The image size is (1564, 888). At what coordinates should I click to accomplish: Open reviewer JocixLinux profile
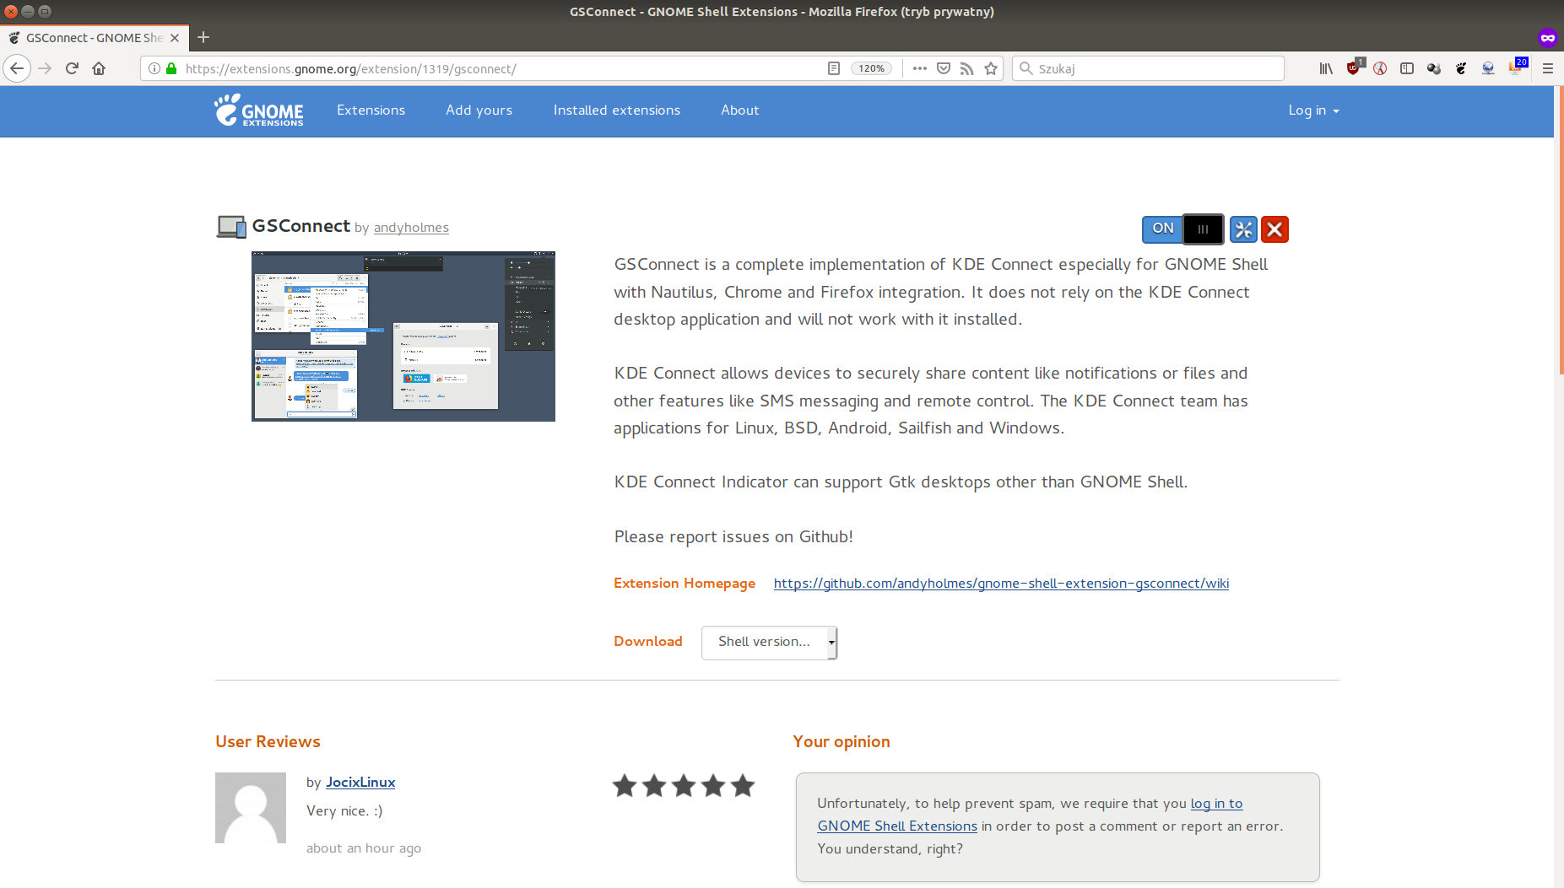pos(360,783)
